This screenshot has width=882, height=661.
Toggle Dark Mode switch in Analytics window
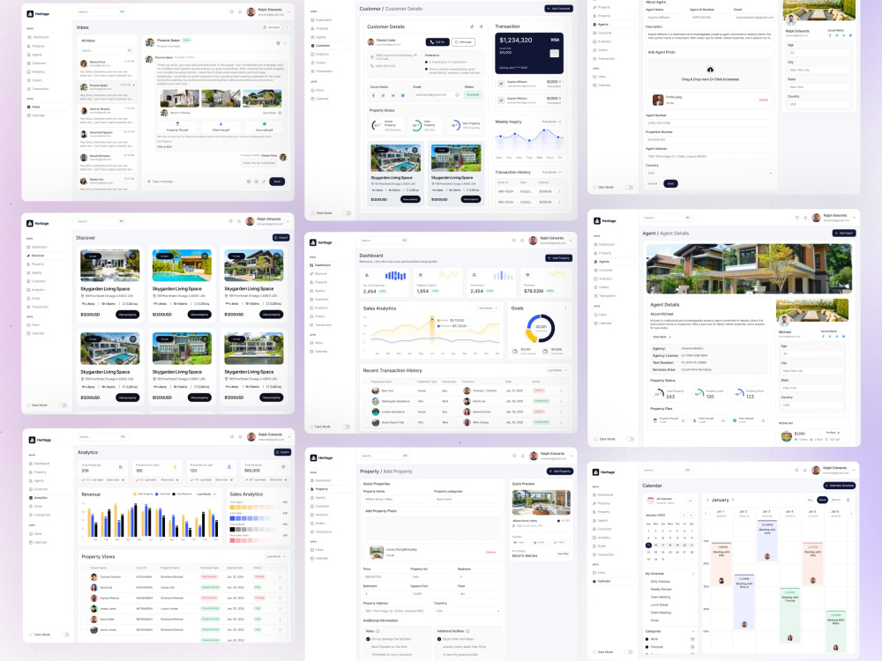[x=65, y=635]
